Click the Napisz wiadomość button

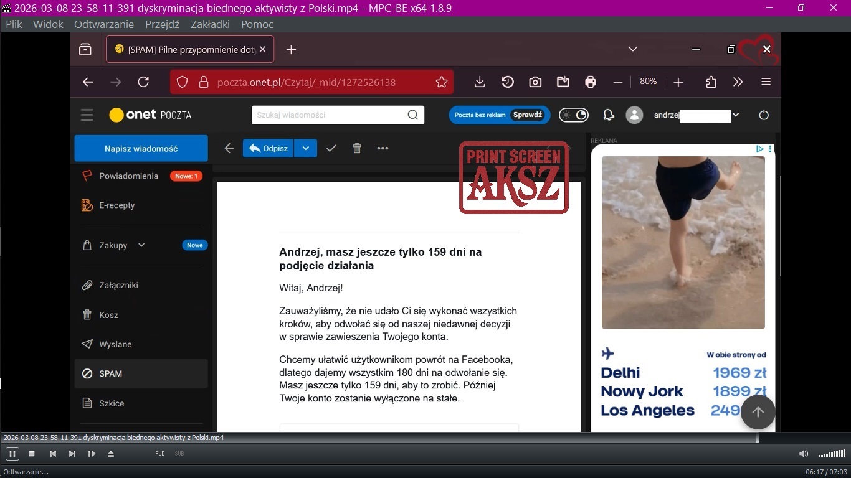tap(141, 149)
